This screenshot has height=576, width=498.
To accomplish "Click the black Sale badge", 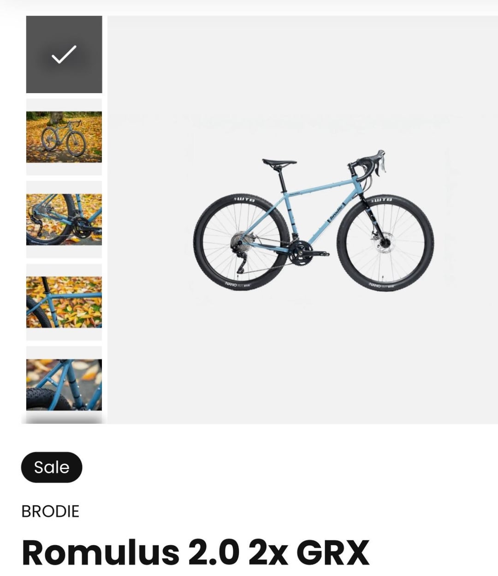I will 52,467.
